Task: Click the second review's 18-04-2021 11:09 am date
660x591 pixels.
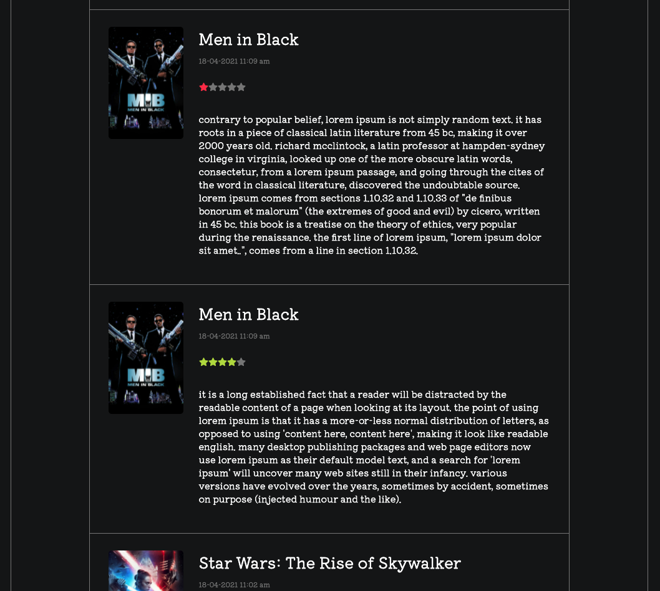Action: [x=234, y=336]
